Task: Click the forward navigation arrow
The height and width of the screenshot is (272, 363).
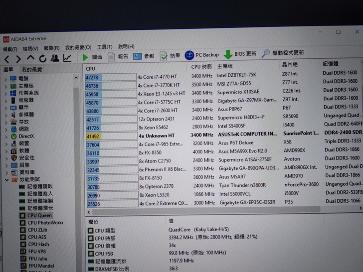Action: click(x=18, y=60)
